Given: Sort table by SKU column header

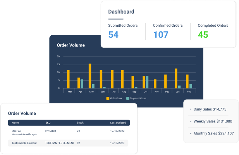Looking at the screenshot, I should [48, 123].
